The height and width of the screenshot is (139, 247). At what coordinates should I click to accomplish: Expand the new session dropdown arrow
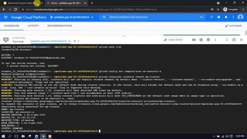click(x=78, y=41)
